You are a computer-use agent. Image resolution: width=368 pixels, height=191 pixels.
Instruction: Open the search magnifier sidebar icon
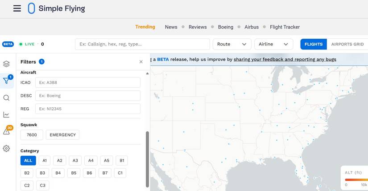tap(6, 98)
